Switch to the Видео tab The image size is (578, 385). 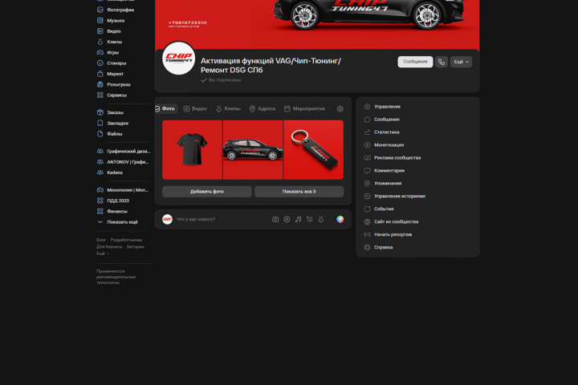(195, 109)
